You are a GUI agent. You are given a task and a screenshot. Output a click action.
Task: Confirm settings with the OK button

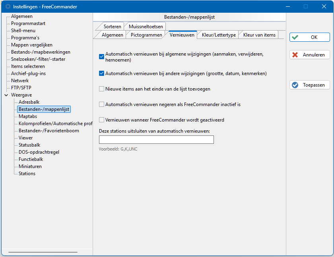(x=309, y=37)
